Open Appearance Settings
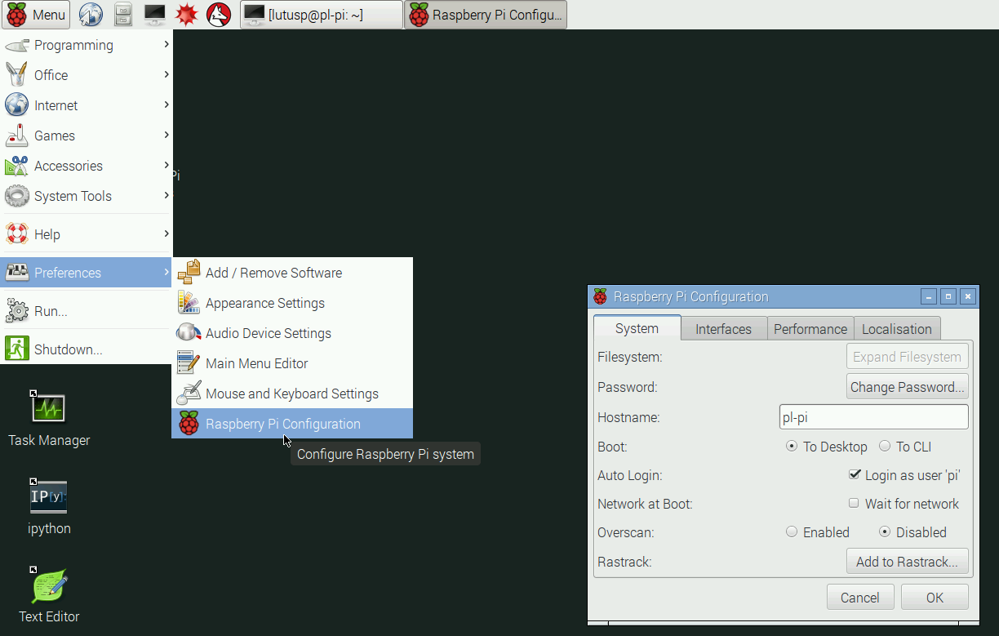 (x=292, y=303)
